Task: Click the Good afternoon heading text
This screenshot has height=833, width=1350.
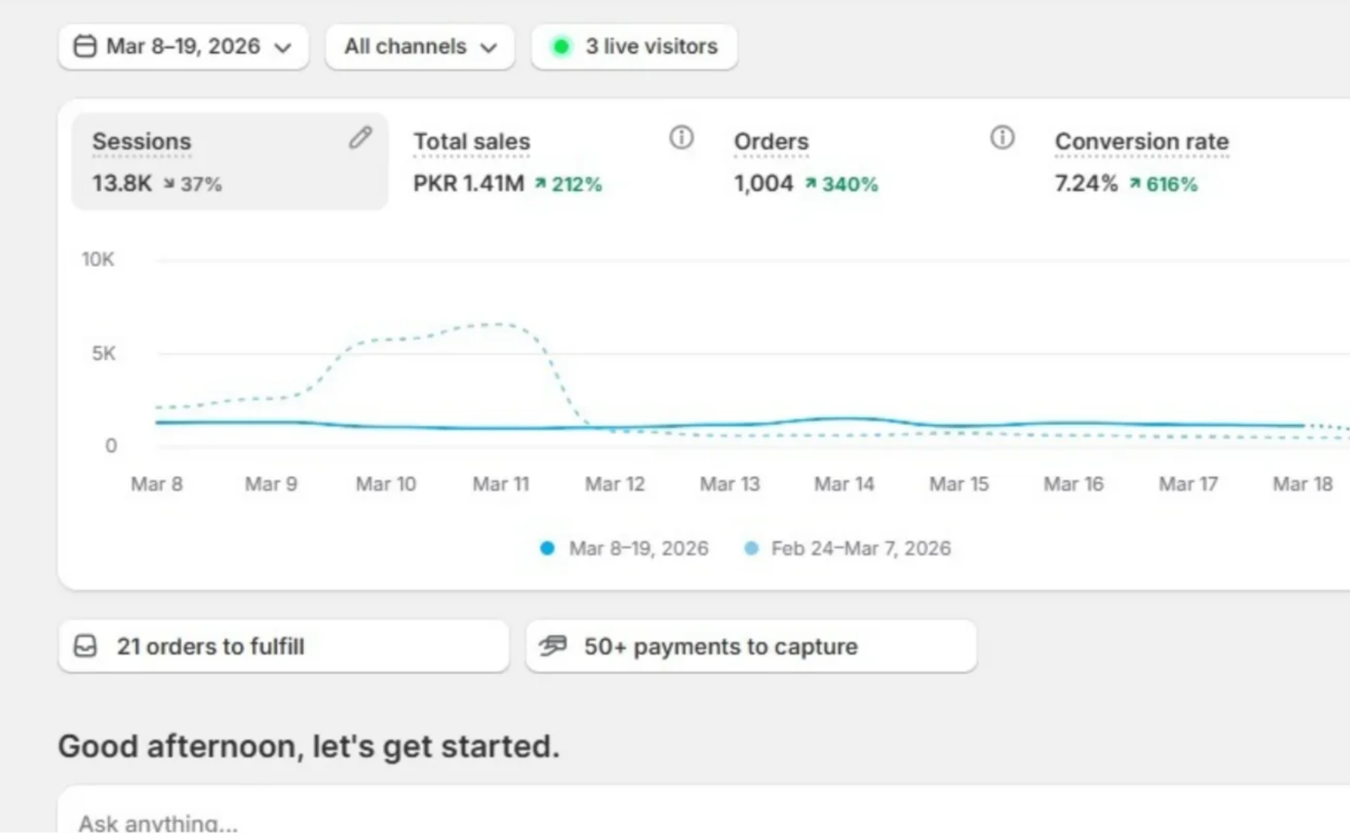Action: (309, 747)
